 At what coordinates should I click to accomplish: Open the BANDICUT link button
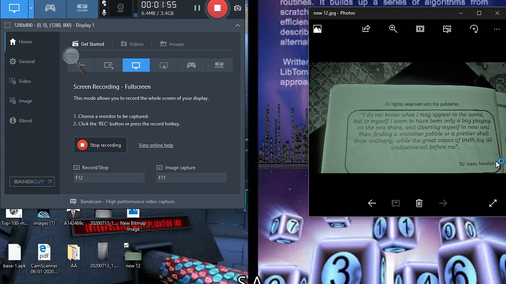(32, 182)
